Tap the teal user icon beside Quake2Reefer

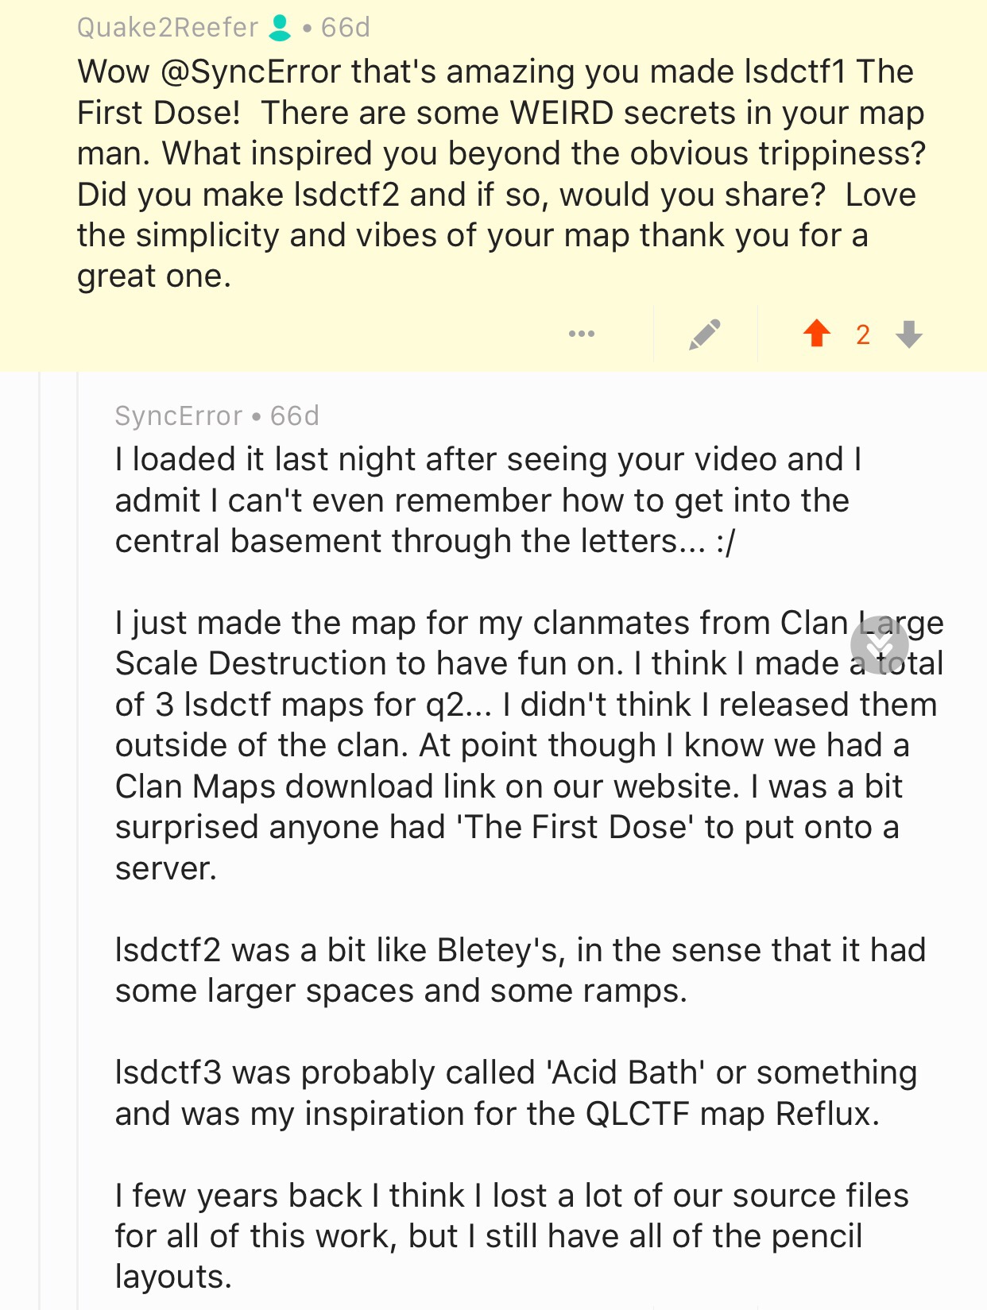click(280, 28)
